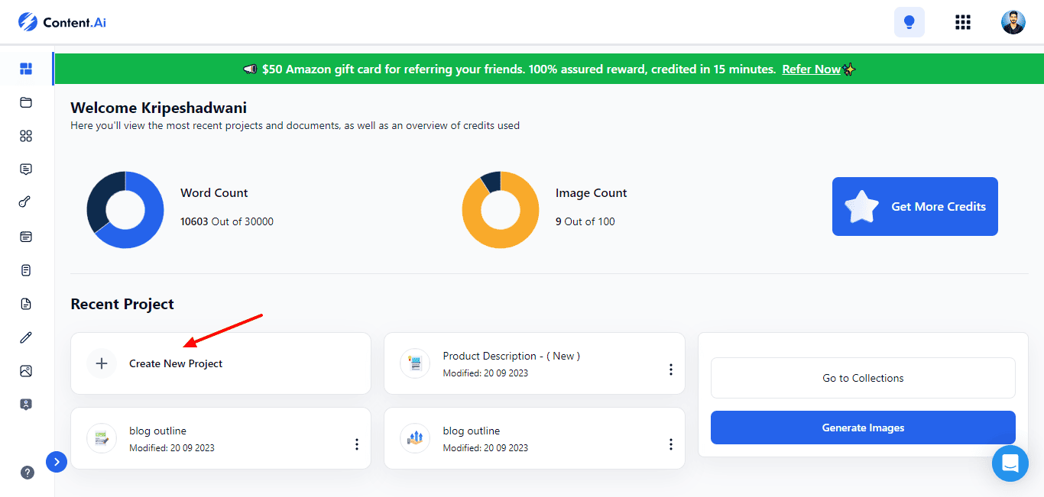Click the help question mark icon
1044x497 pixels.
click(x=28, y=473)
